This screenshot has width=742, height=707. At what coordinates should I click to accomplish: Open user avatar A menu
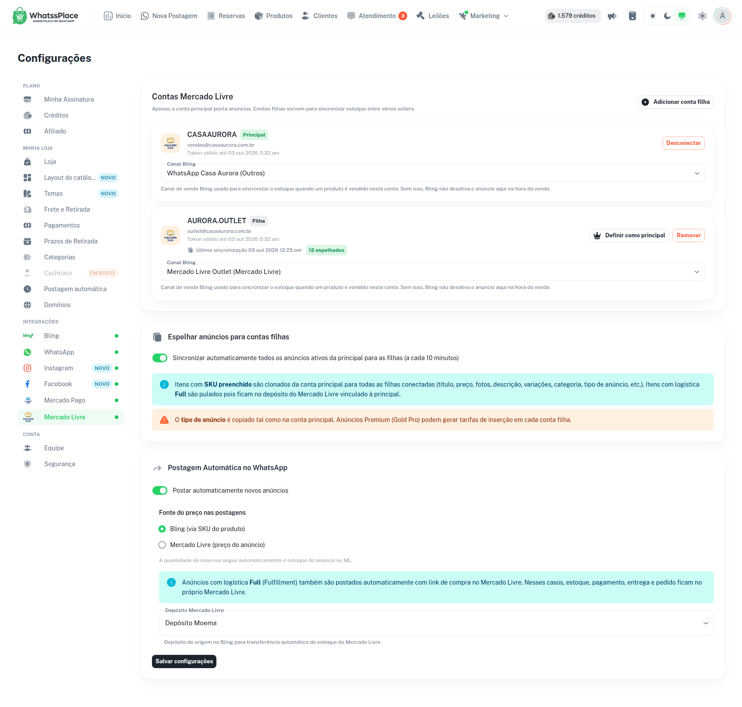(x=723, y=16)
